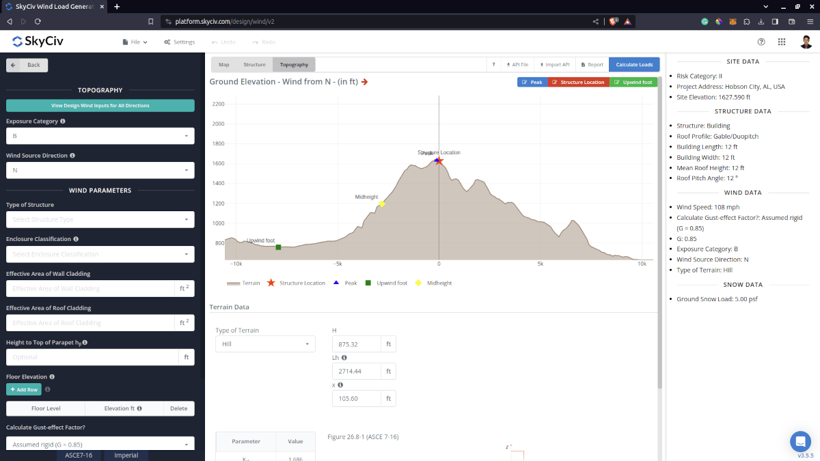Toggle Midheight marker in chart legend
The height and width of the screenshot is (461, 820).
433,283
